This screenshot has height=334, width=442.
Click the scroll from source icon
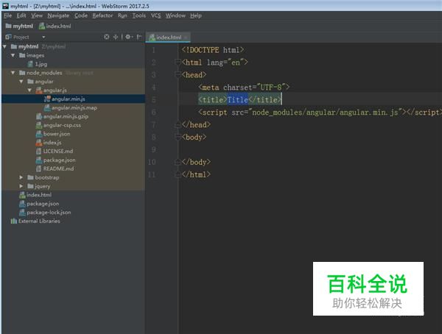pos(106,37)
